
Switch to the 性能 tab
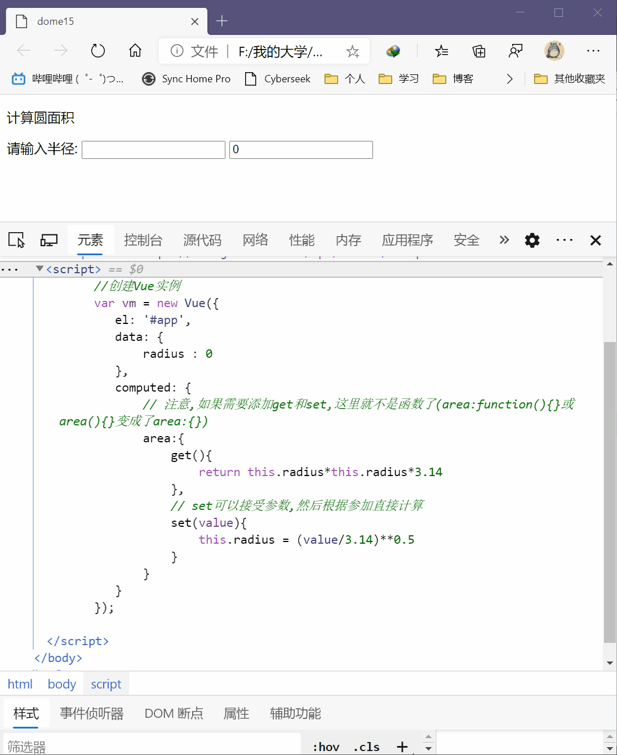[x=302, y=241]
